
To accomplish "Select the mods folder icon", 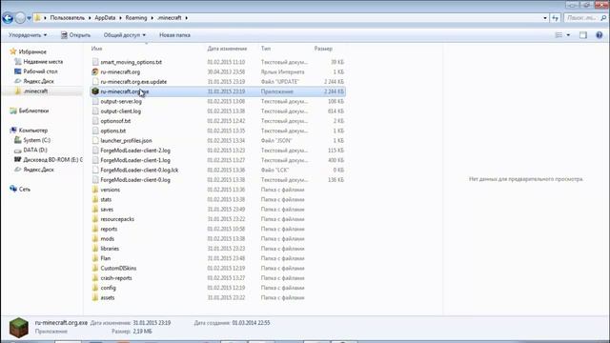I will click(95, 239).
